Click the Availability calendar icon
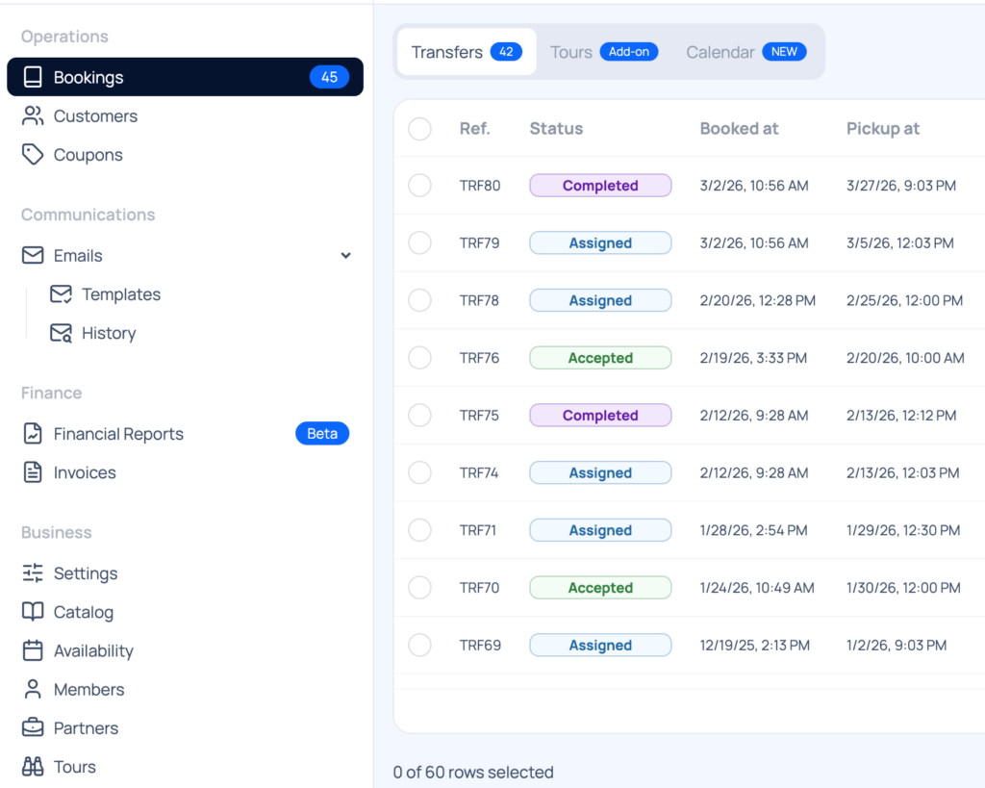985x788 pixels. 33,651
